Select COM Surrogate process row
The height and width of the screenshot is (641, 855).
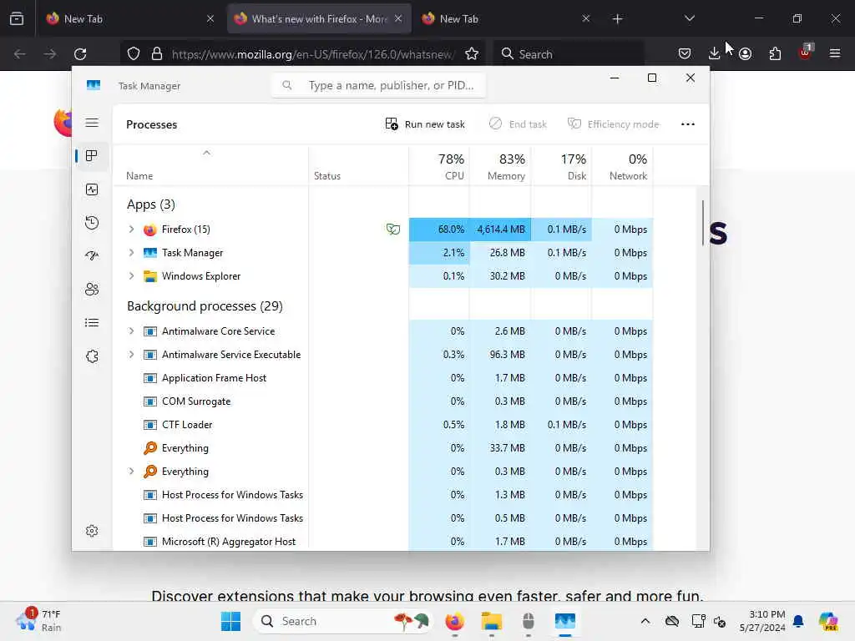382,401
